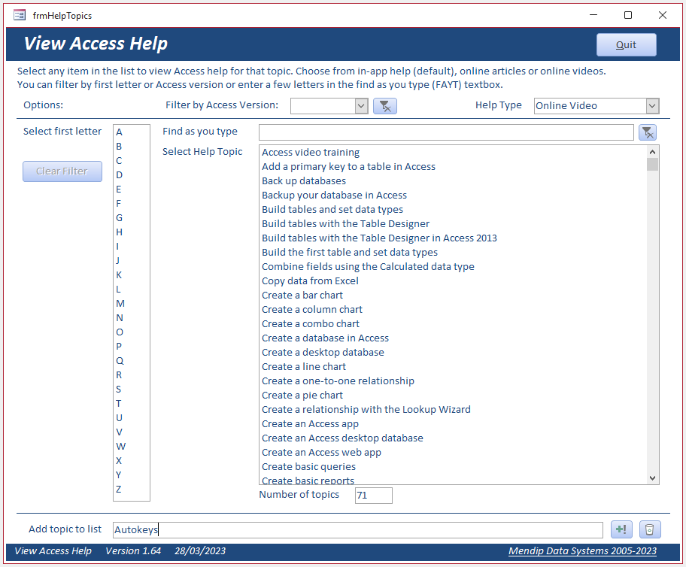Clear the Access version filter icon
This screenshot has height=567, width=686.
click(385, 106)
